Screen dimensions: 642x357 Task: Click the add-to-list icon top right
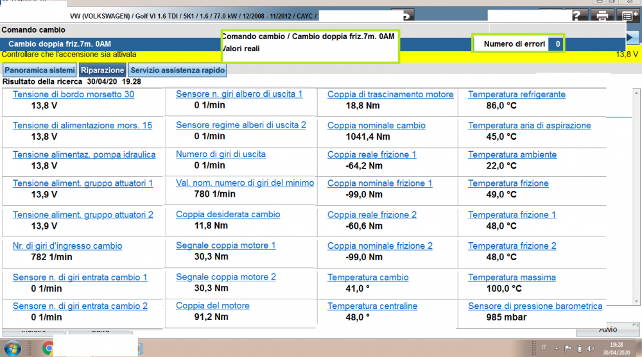click(627, 17)
